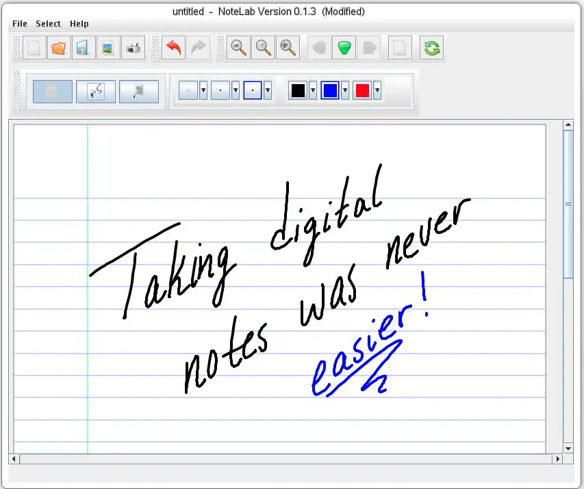
Task: Click the horizontal scrollbar right arrow
Action: coord(557,459)
